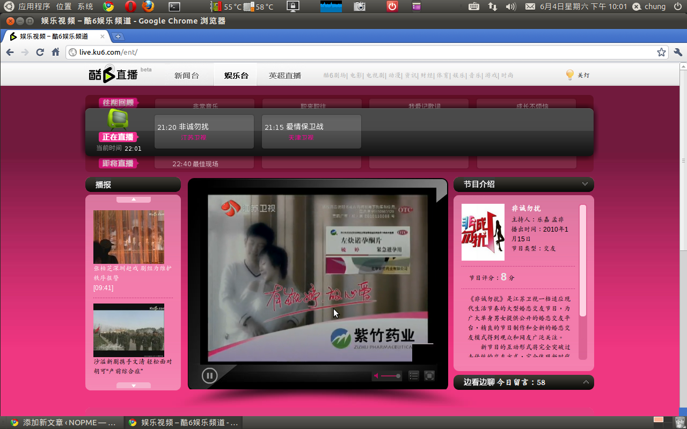Click the 非诚勿扰 show poster
687x429 pixels.
pyautogui.click(x=483, y=232)
